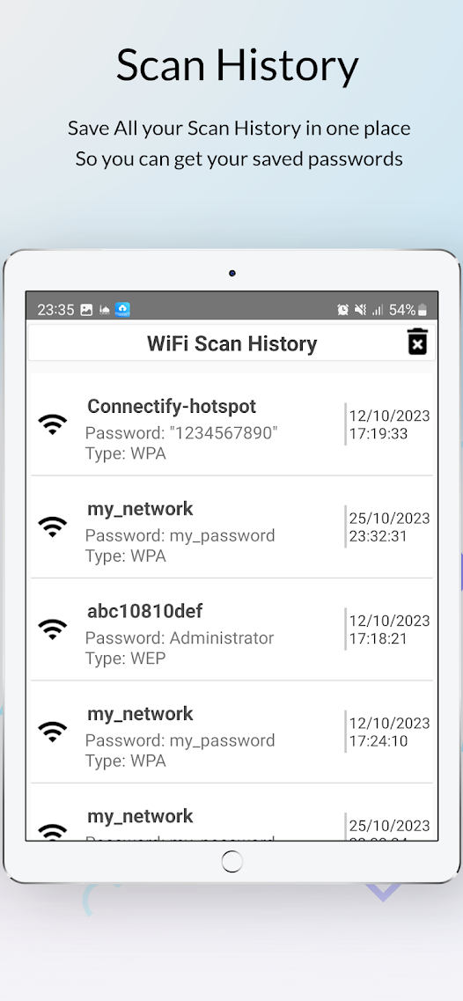Image resolution: width=463 pixels, height=1001 pixels.
Task: Tap WiFi icon next to 23:32:31 my_network
Action: tap(52, 526)
